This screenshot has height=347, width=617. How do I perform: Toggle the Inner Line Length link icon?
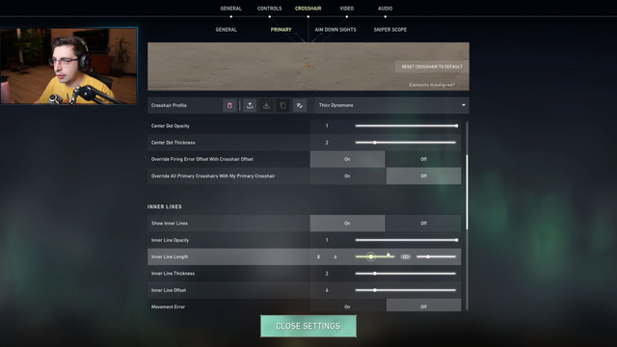point(405,257)
